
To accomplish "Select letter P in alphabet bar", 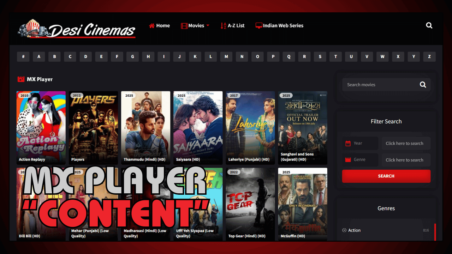I will click(273, 57).
